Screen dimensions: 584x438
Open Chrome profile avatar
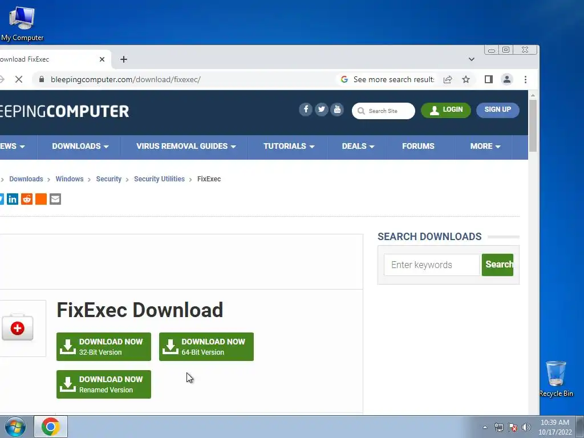tap(507, 79)
